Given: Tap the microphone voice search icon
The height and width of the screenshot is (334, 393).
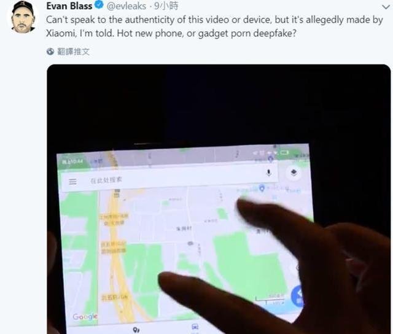Looking at the screenshot, I should 269,173.
